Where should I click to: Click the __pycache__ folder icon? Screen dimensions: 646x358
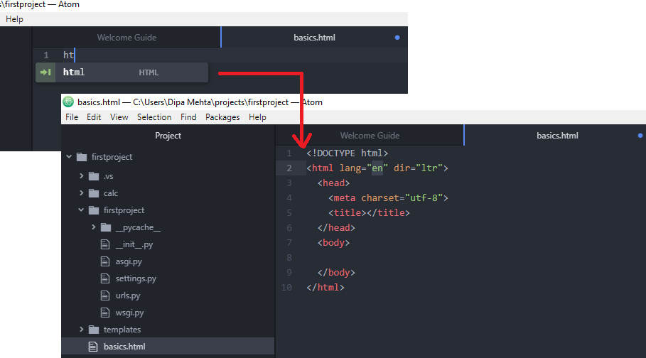point(106,227)
